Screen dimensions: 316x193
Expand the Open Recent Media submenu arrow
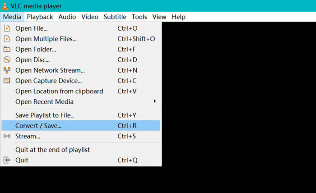coord(155,101)
